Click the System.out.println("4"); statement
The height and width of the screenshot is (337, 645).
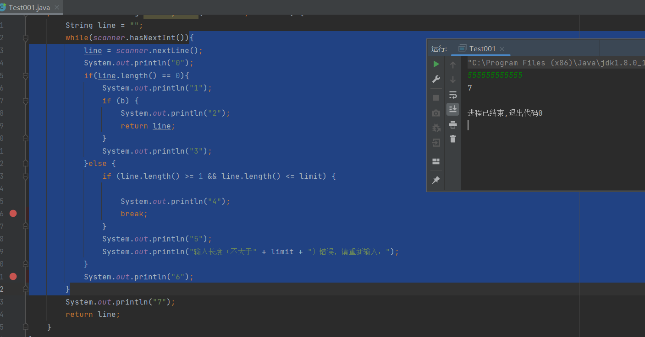tap(176, 201)
